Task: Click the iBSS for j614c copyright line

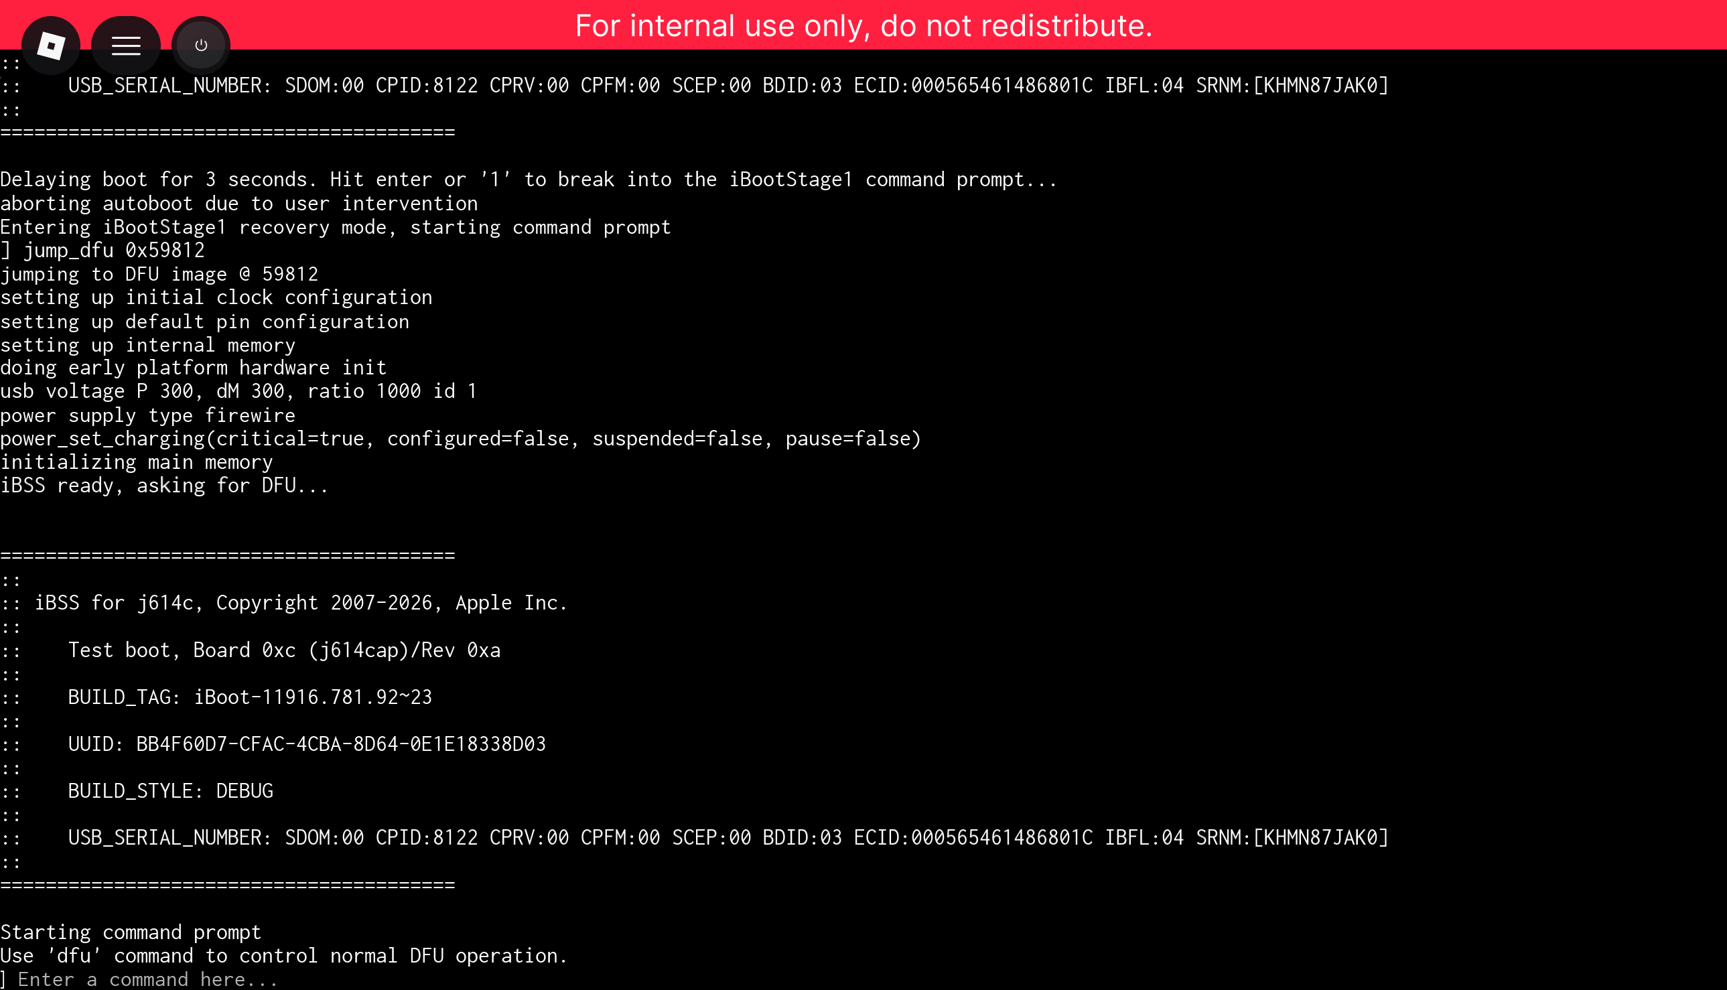Action: coord(301,603)
